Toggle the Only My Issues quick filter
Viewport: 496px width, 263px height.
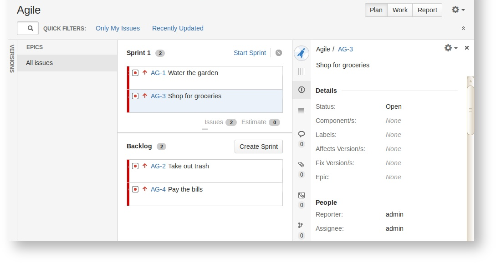118,28
